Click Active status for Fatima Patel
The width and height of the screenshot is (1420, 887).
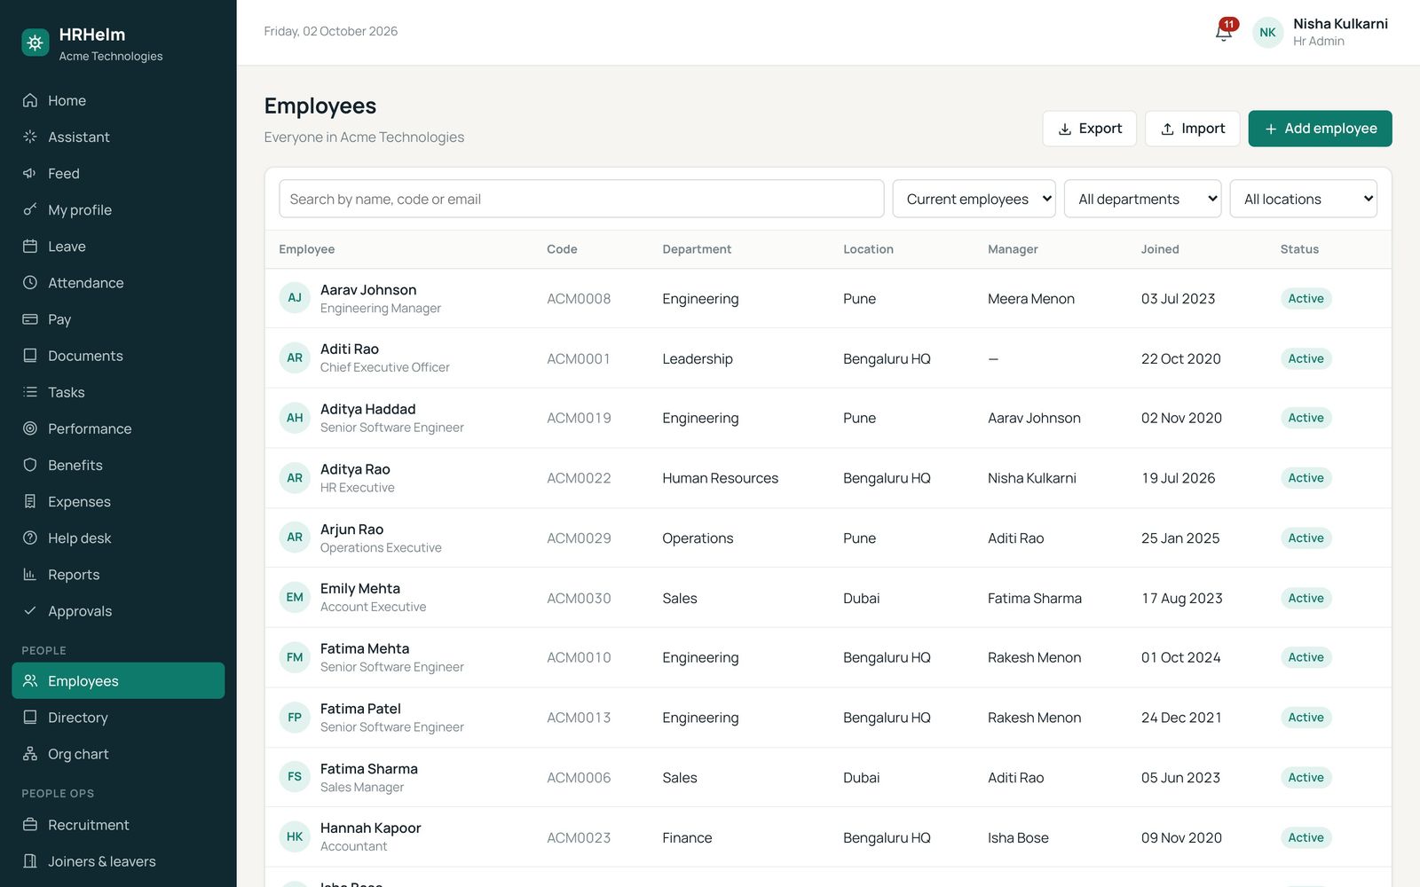point(1306,717)
